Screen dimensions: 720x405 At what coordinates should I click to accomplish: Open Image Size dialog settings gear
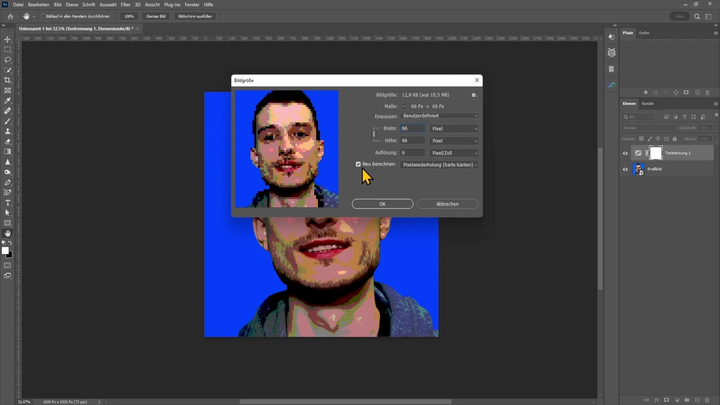(474, 95)
